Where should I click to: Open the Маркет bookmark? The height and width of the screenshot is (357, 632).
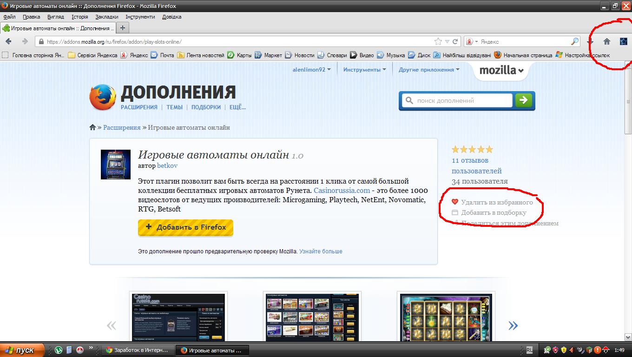point(268,55)
